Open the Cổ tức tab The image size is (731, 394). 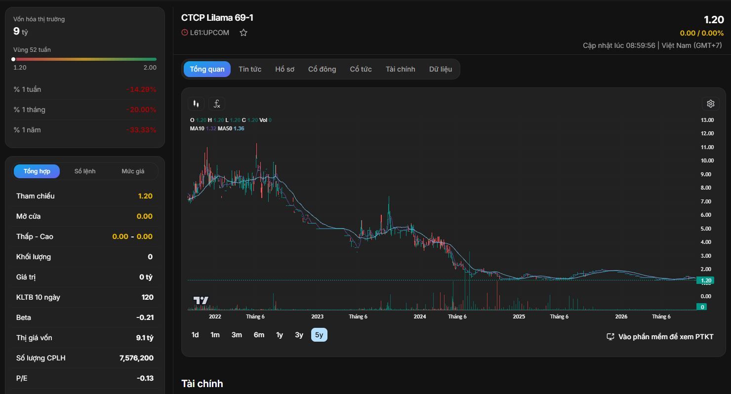(361, 69)
